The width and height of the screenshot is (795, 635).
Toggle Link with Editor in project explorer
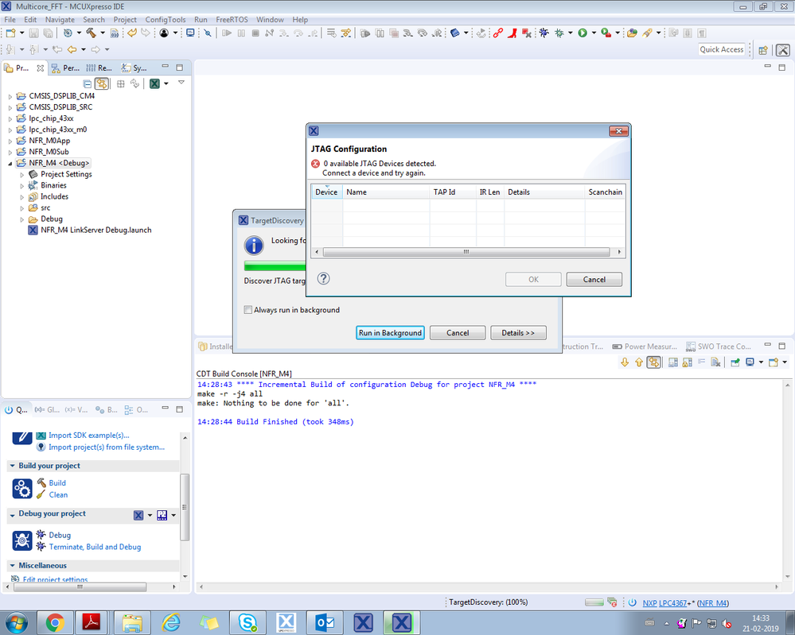pos(102,83)
